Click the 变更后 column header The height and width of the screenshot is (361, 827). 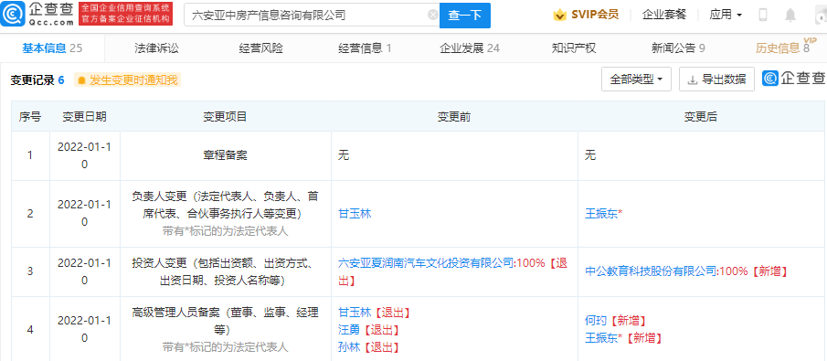pos(701,117)
